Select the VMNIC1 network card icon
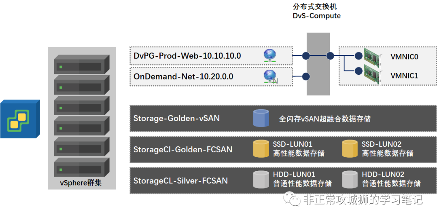Image resolution: width=437 pixels, height=219 pixels. pyautogui.click(x=372, y=75)
